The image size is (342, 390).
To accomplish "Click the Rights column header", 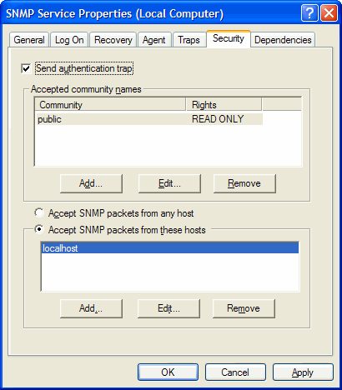I will coord(224,105).
